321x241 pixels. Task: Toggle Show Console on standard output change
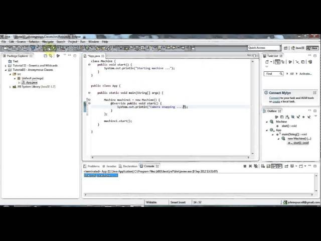pos(274,166)
